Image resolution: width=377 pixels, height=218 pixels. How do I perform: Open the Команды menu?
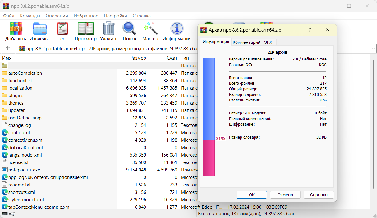[30, 16]
